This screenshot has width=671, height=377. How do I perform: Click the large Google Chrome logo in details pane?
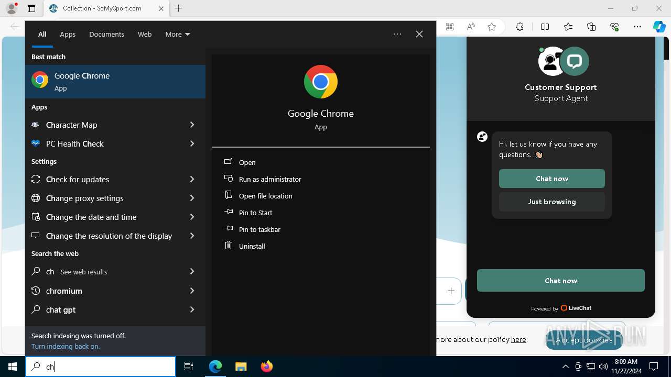tap(321, 82)
